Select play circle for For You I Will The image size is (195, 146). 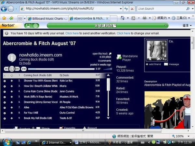(5, 113)
